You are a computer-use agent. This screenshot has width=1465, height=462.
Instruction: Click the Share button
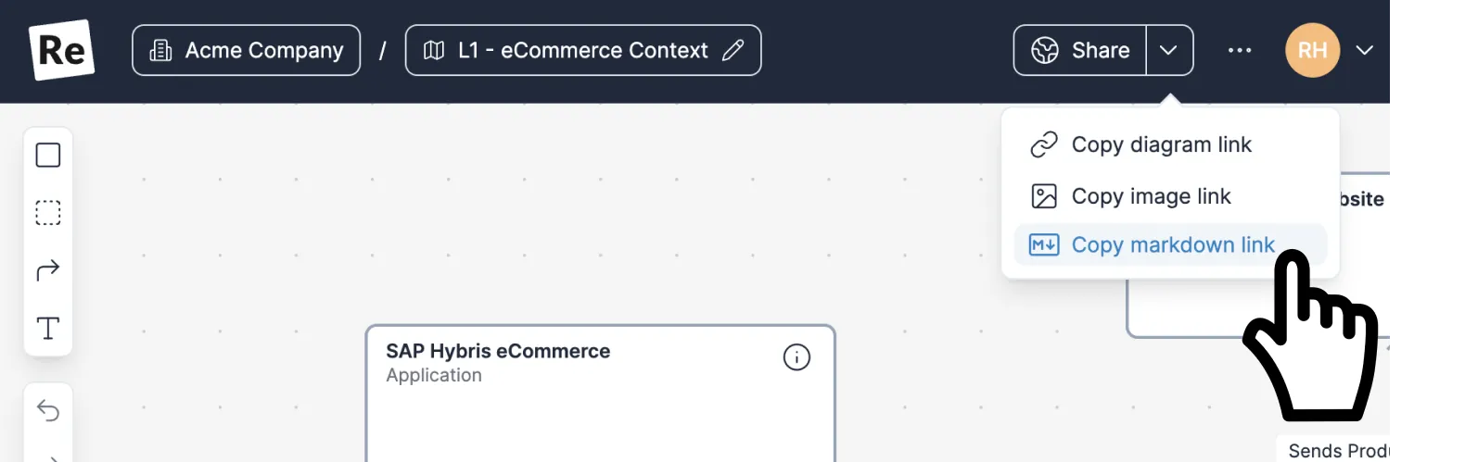pos(1081,50)
